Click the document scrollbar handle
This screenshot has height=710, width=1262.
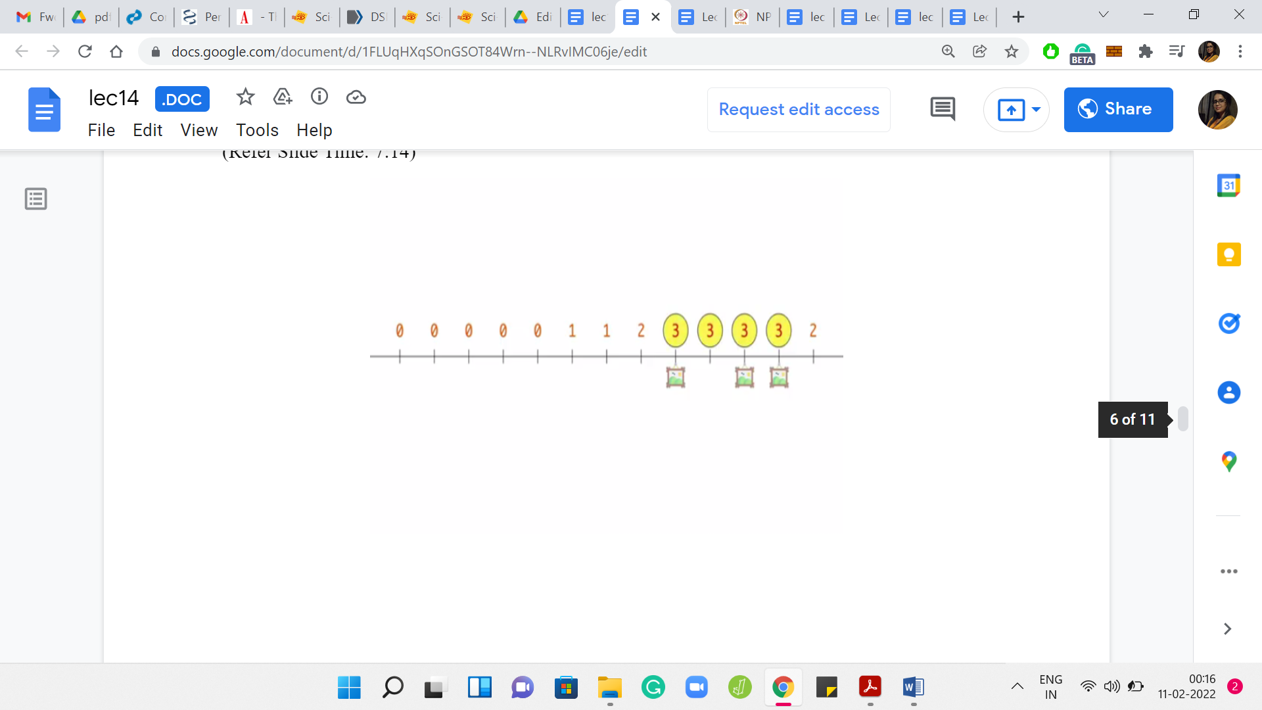click(x=1182, y=419)
